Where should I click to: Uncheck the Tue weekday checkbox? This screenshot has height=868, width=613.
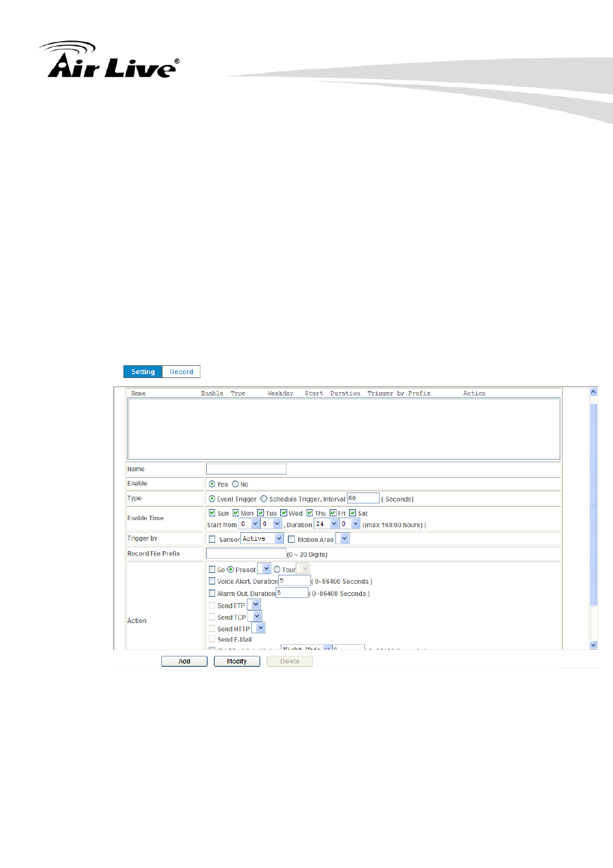click(260, 513)
